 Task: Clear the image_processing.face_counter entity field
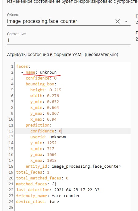[x=118, y=21]
